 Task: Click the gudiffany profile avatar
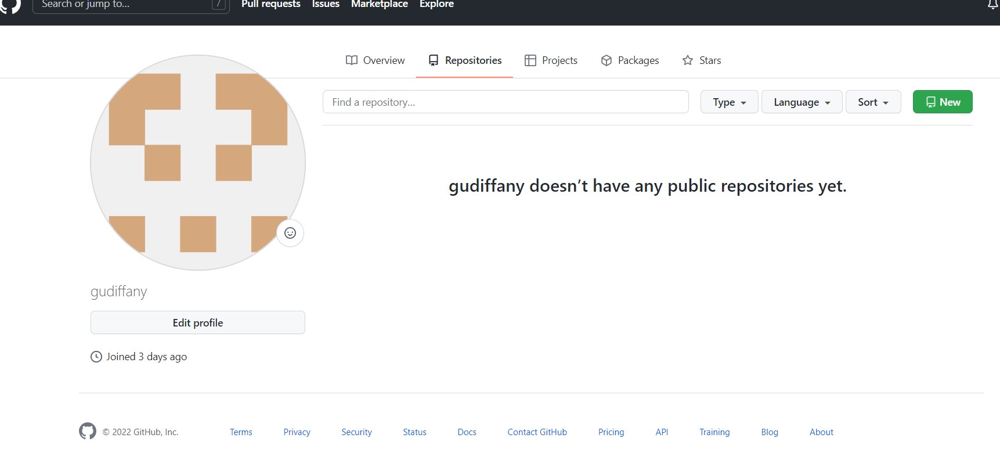coord(198,163)
